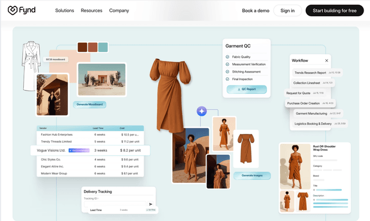This screenshot has width=370, height=221.
Task: Click the Sign in button
Action: (x=287, y=10)
